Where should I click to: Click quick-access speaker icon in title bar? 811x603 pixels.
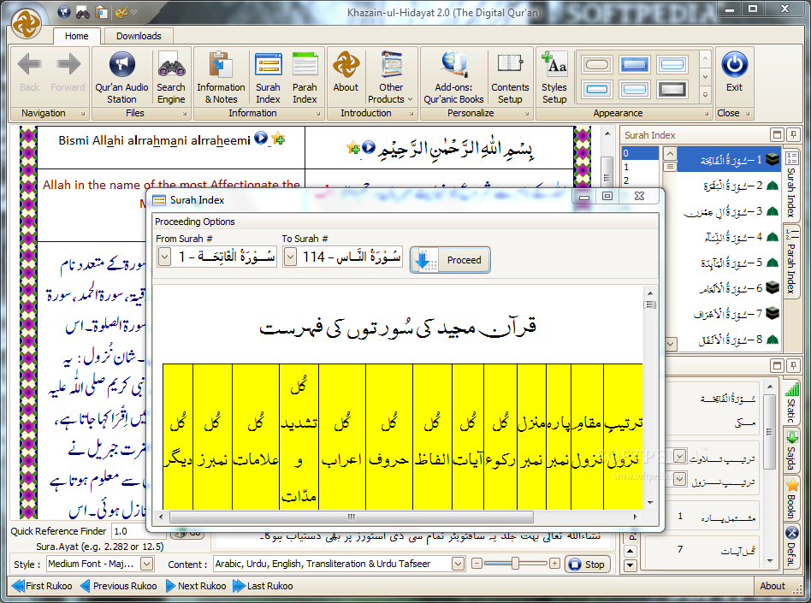pos(63,11)
